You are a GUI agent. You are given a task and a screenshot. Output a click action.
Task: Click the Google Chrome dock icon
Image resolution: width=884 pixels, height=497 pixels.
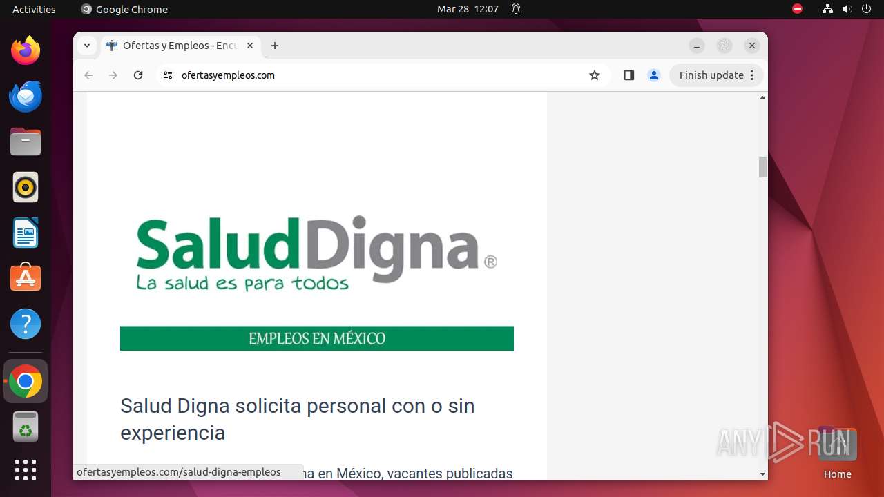[x=26, y=381]
